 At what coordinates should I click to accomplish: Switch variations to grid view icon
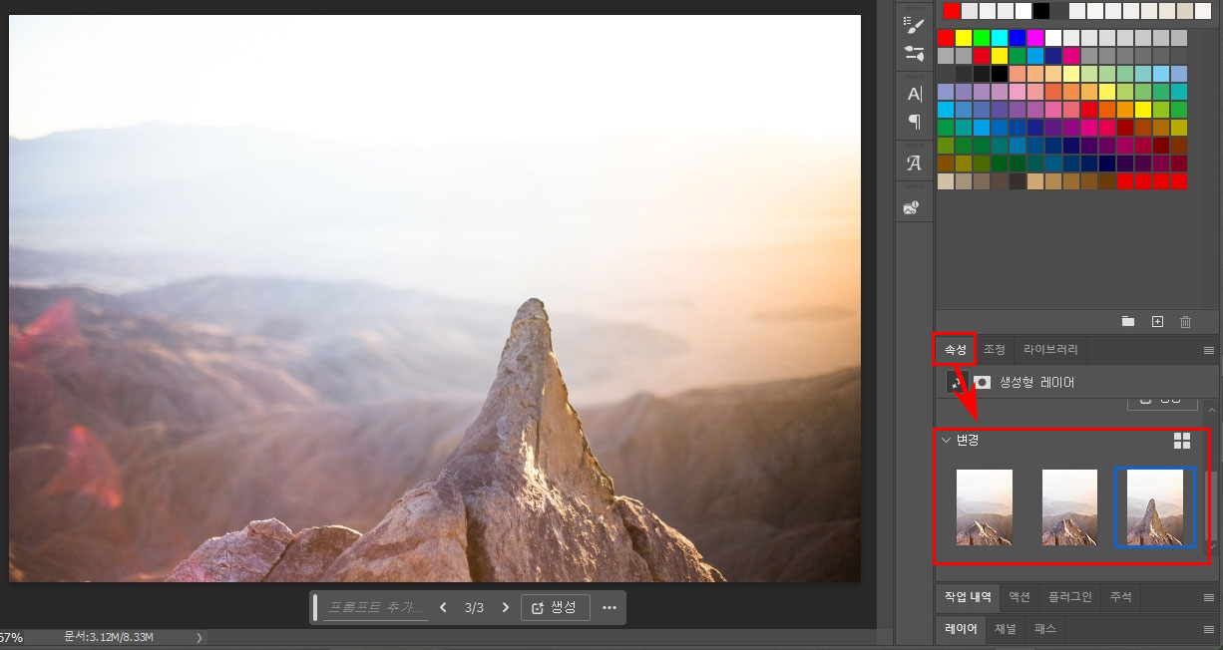click(x=1182, y=441)
